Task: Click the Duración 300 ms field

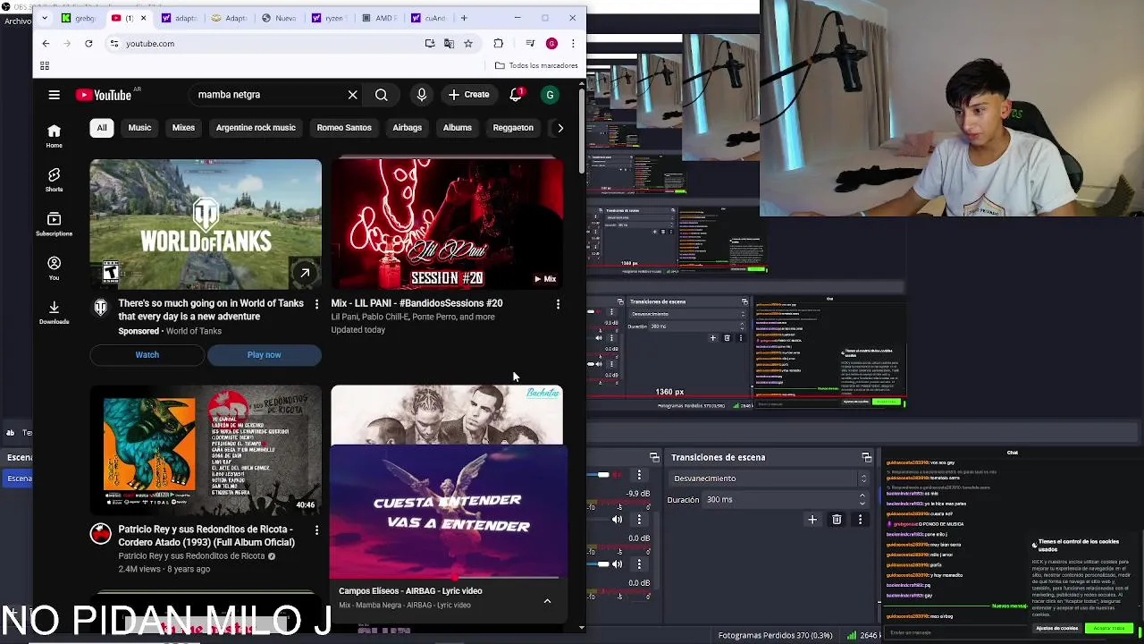Action: coord(784,500)
